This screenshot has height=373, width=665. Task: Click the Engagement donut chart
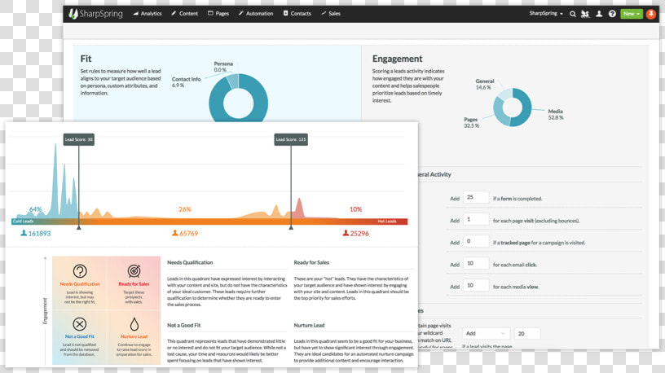point(513,108)
